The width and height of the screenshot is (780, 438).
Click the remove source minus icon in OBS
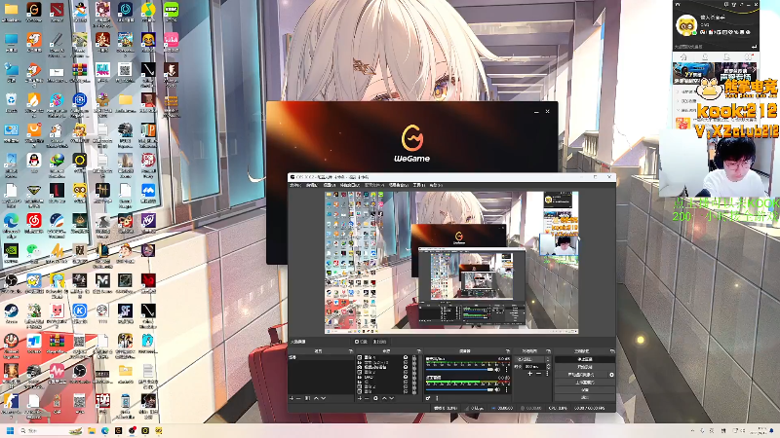pos(367,398)
